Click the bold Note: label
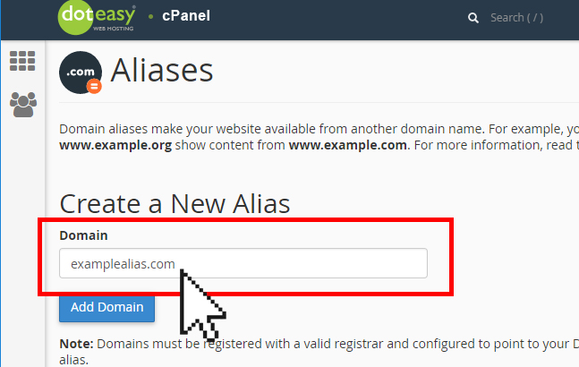 pos(77,344)
